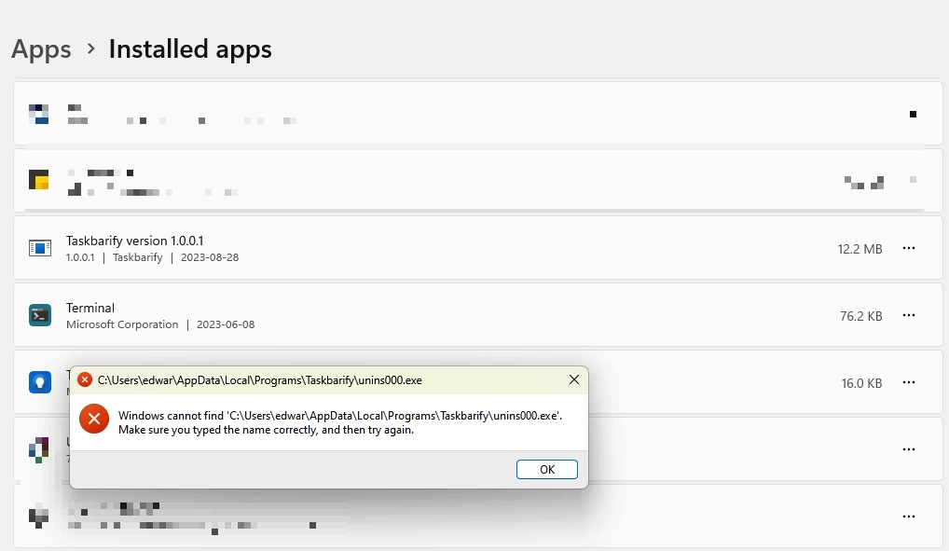Open the options menu for Terminal
949x551 pixels.
click(909, 315)
